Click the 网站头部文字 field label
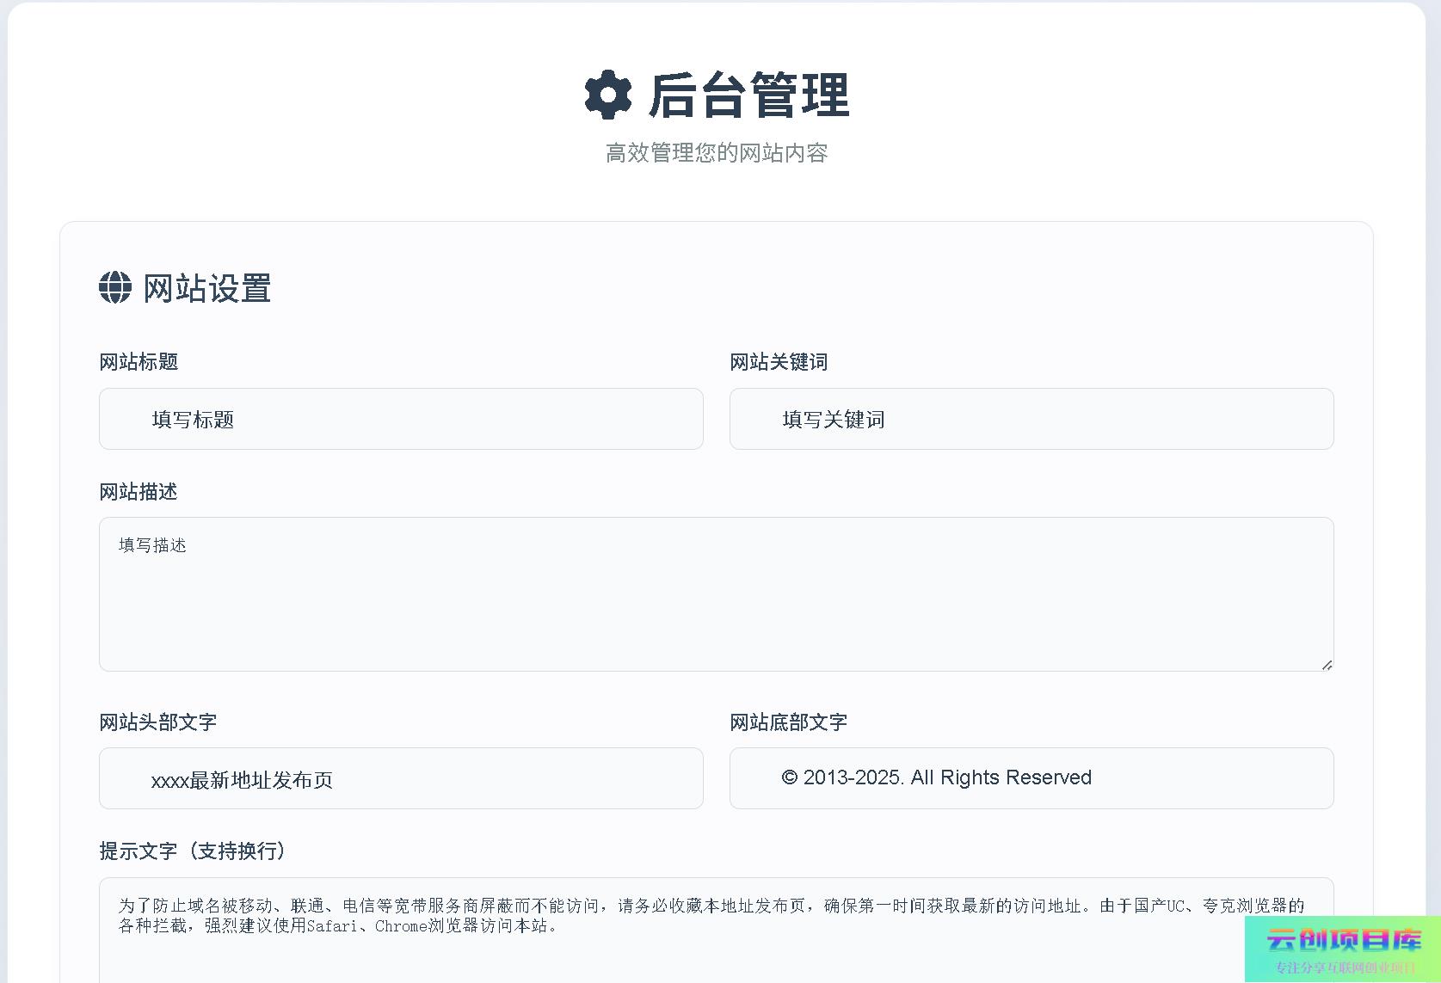Screen dimensions: 1441x983 tap(157, 722)
